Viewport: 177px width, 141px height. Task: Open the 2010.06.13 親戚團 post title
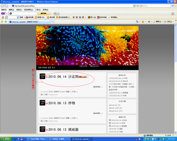click(63, 130)
